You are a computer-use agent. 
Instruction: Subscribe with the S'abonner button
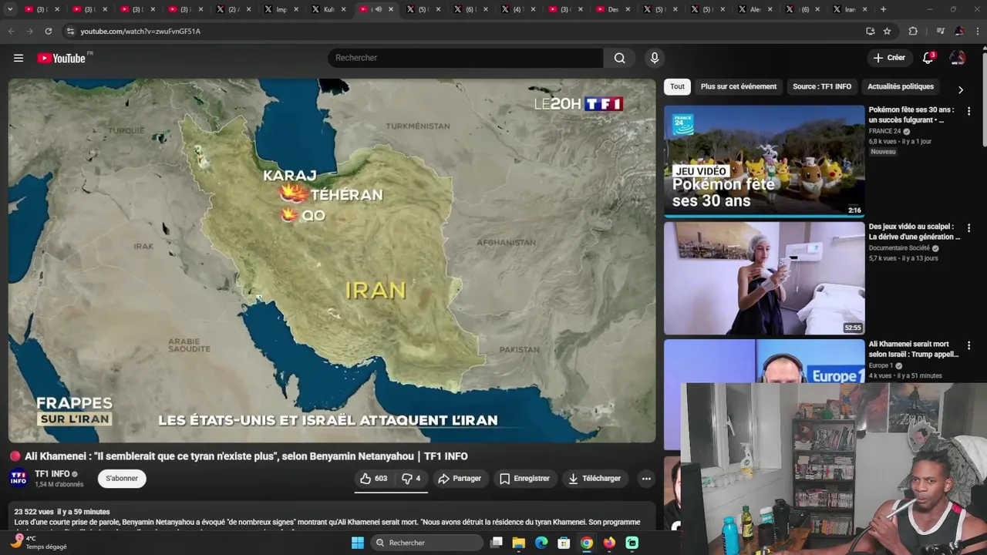(x=122, y=479)
